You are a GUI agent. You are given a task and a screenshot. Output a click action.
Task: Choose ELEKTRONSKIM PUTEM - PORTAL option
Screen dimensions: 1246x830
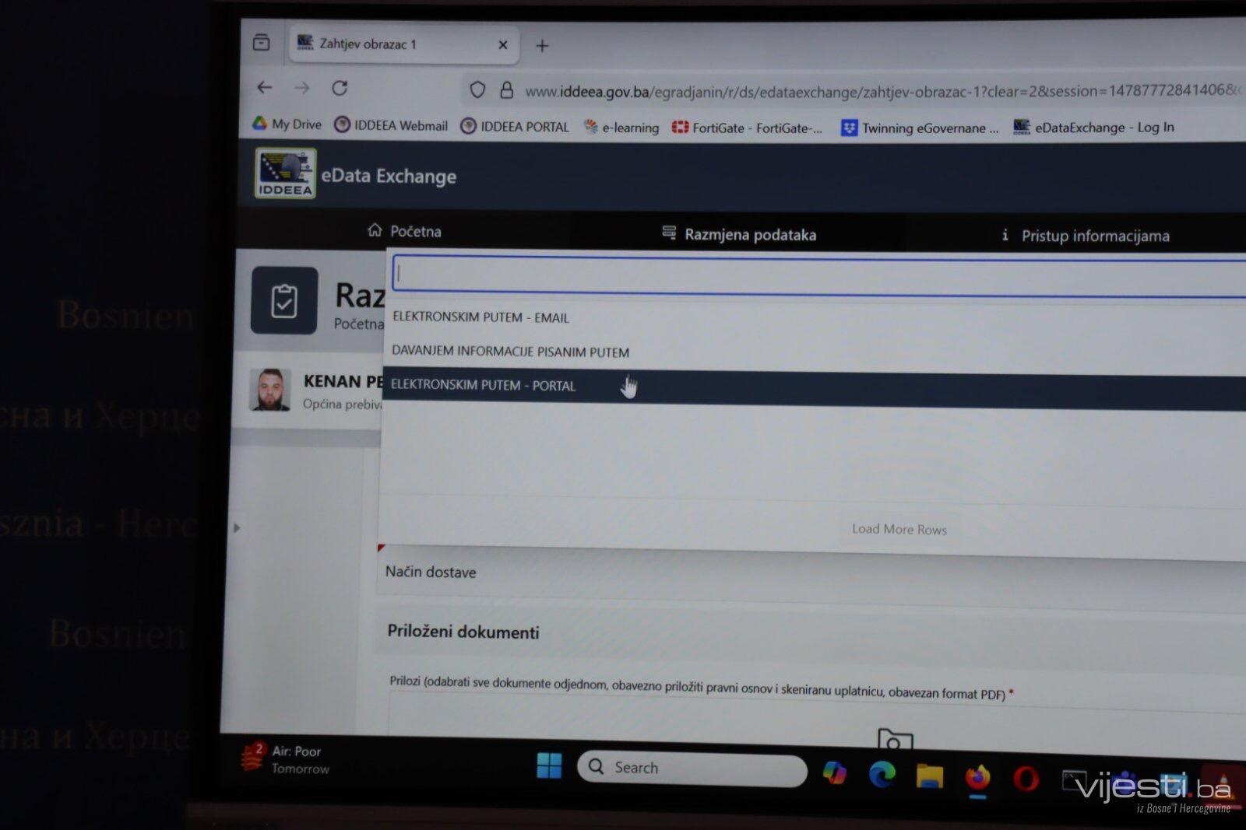[483, 385]
